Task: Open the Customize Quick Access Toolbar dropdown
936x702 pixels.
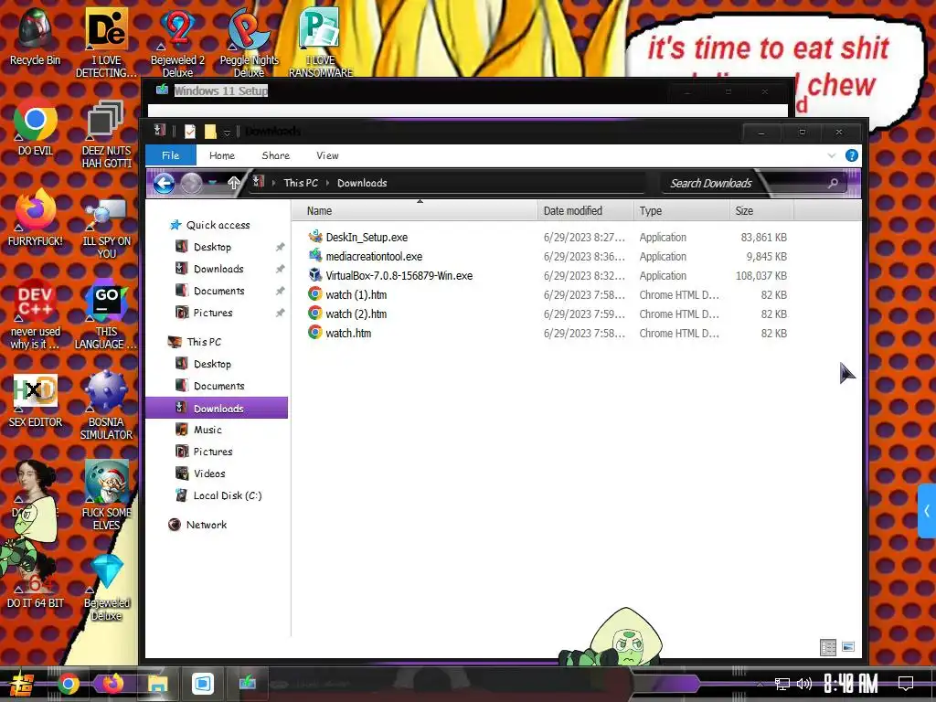Action: pos(227,133)
